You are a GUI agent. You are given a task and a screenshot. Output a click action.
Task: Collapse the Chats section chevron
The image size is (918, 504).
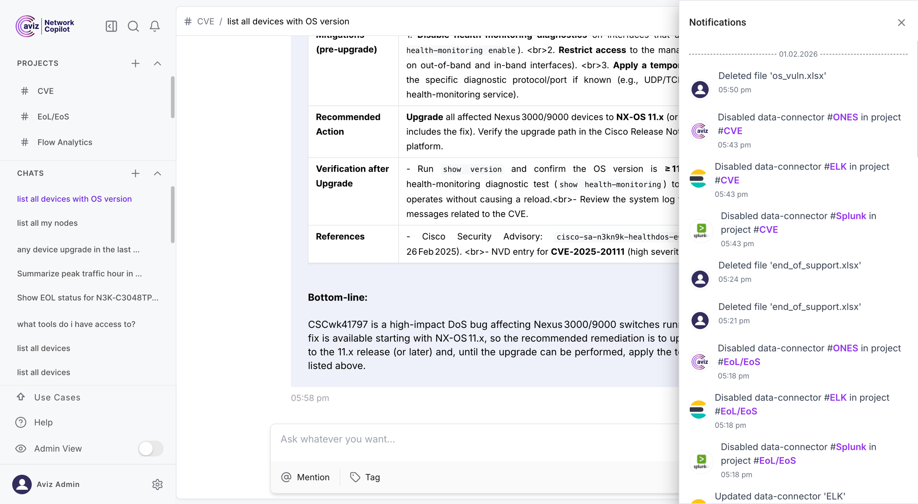pos(157,173)
